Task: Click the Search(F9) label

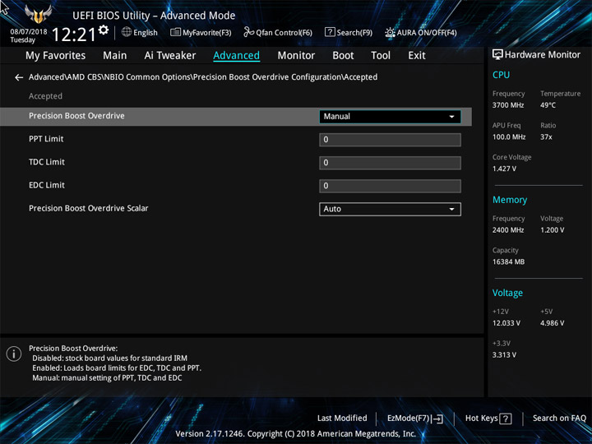Action: coord(354,32)
